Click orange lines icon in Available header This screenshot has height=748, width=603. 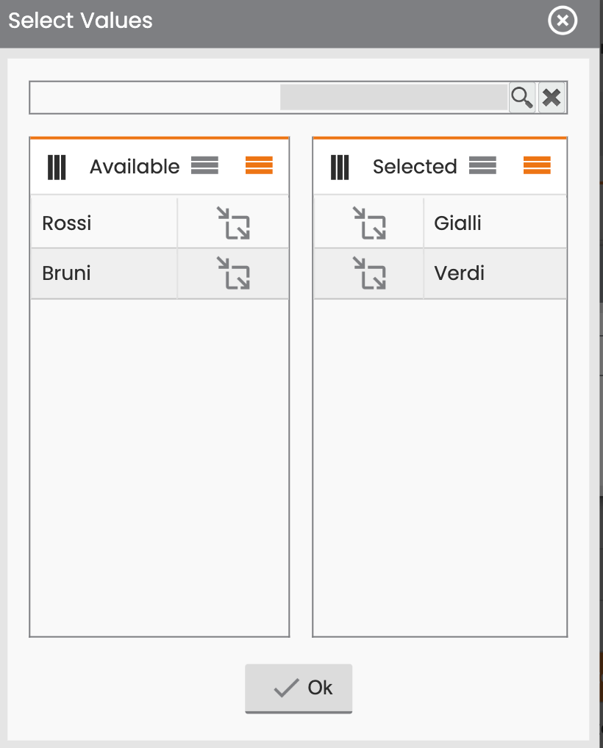[260, 165]
